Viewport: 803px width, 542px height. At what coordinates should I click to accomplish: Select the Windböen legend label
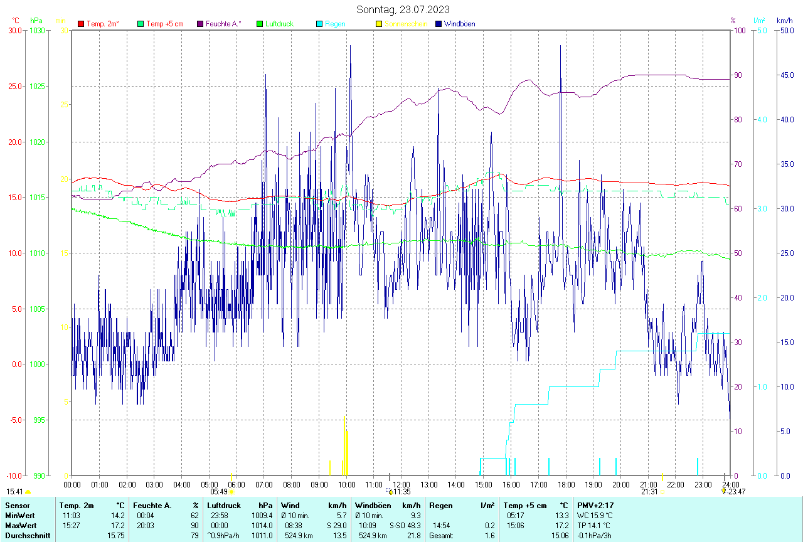[459, 24]
